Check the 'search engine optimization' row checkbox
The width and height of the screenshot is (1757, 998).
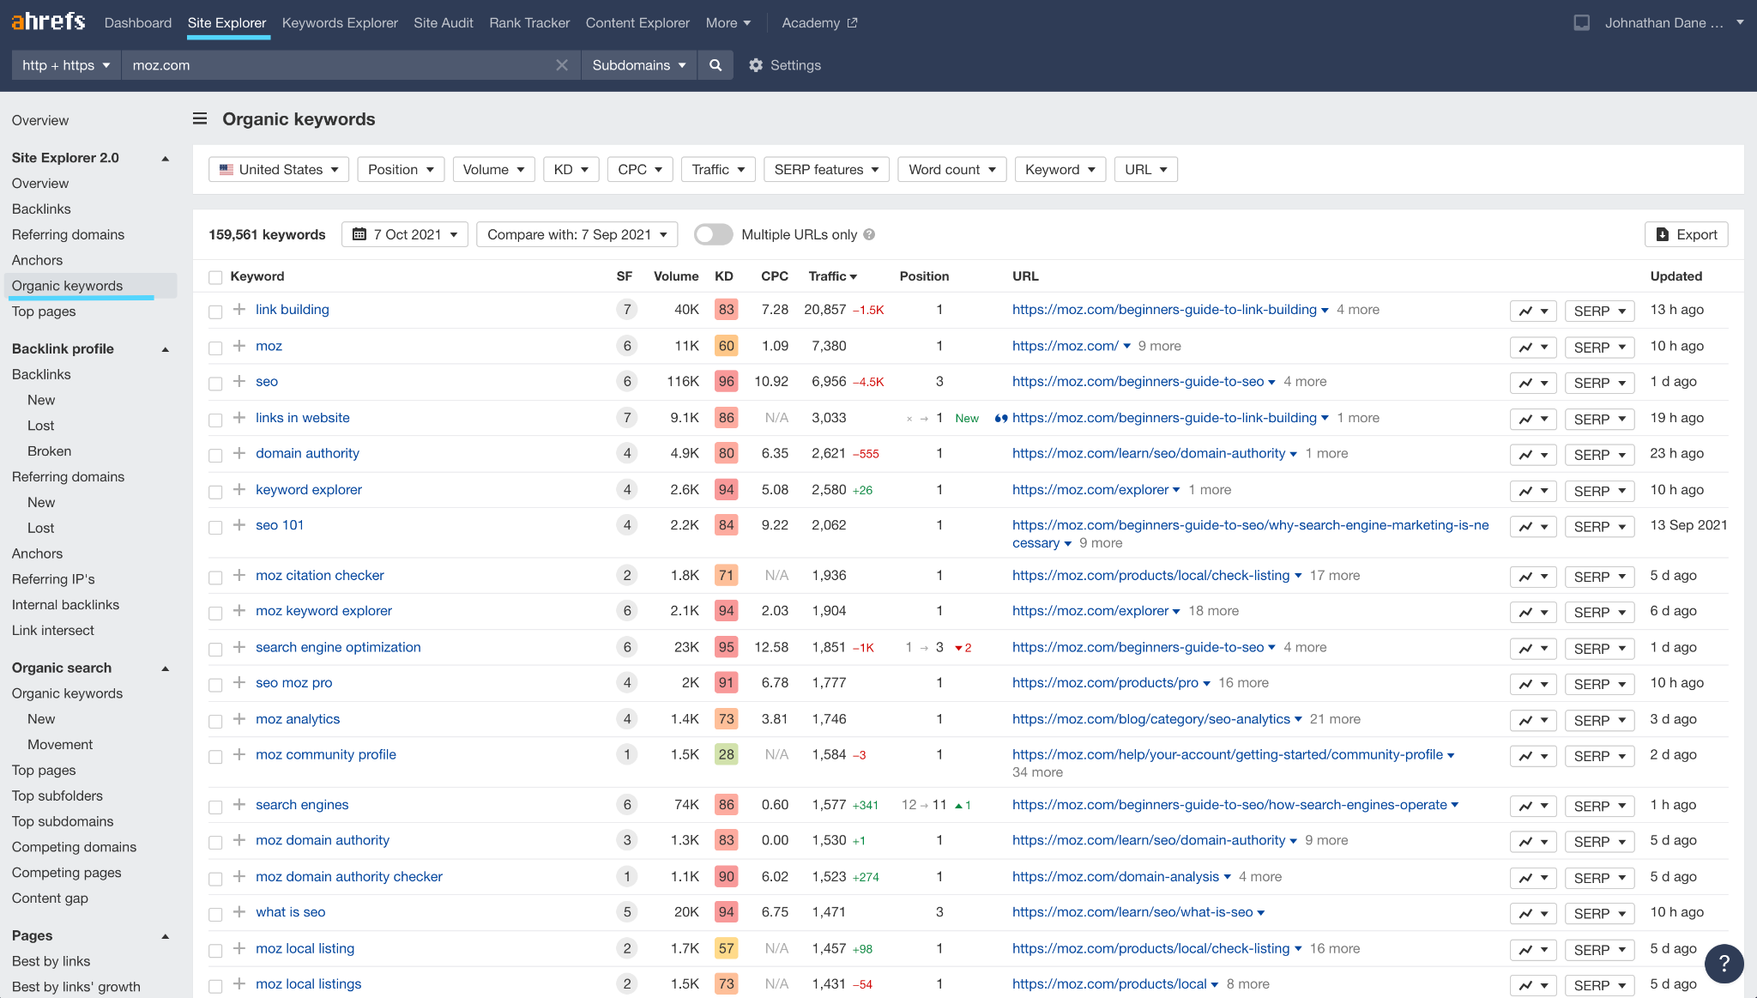[215, 650]
